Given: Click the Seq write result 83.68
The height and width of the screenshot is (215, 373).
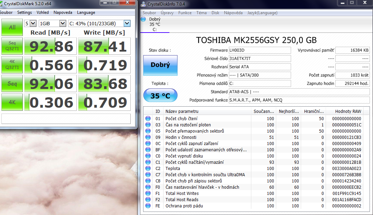Looking at the screenshot, I should click(104, 83).
